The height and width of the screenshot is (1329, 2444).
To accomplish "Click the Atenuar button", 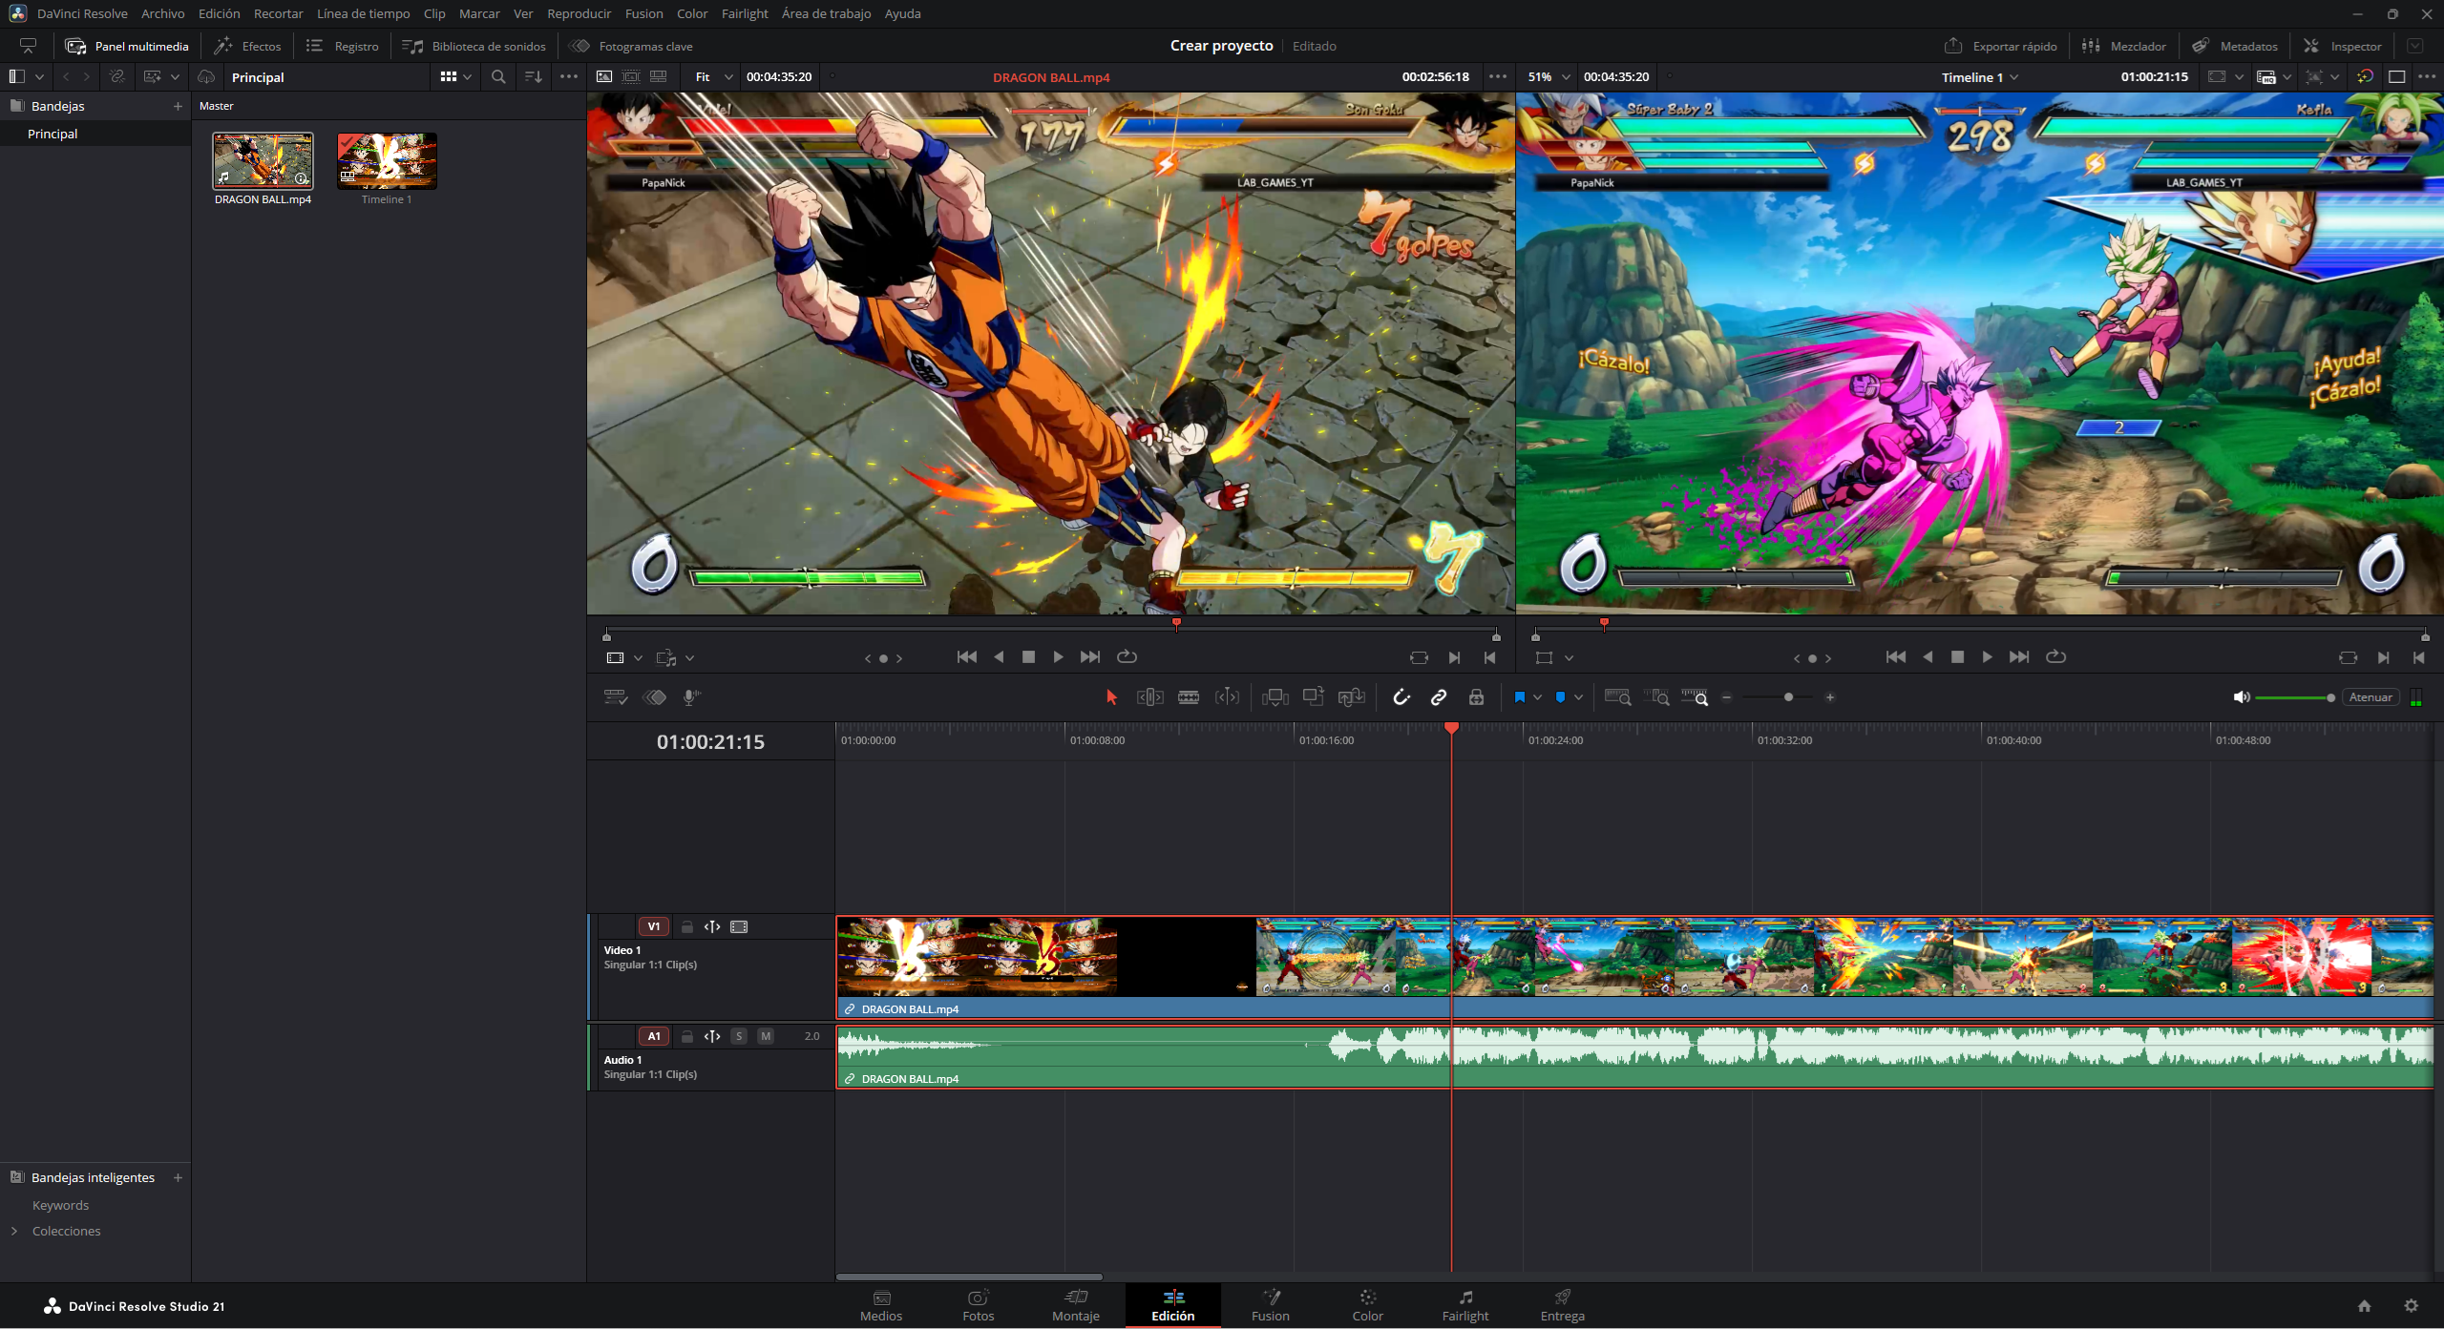I will [x=2370, y=697].
